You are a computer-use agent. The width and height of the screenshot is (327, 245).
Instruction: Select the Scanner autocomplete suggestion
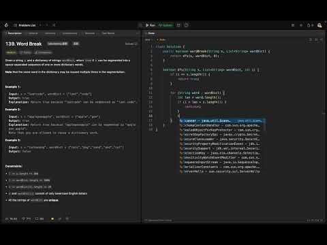[x=223, y=120]
